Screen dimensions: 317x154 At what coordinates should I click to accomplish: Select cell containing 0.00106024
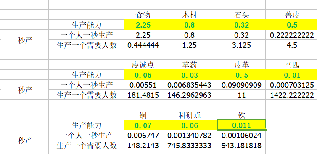tap(241, 135)
